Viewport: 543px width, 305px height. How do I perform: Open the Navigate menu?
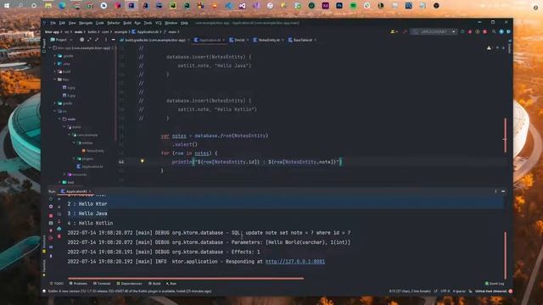tap(86, 23)
